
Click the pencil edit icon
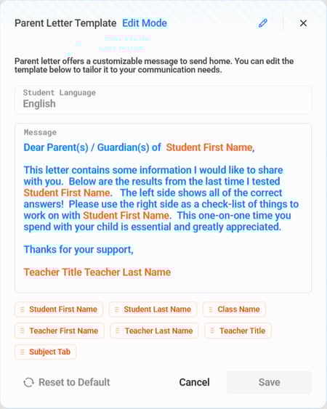tap(263, 23)
